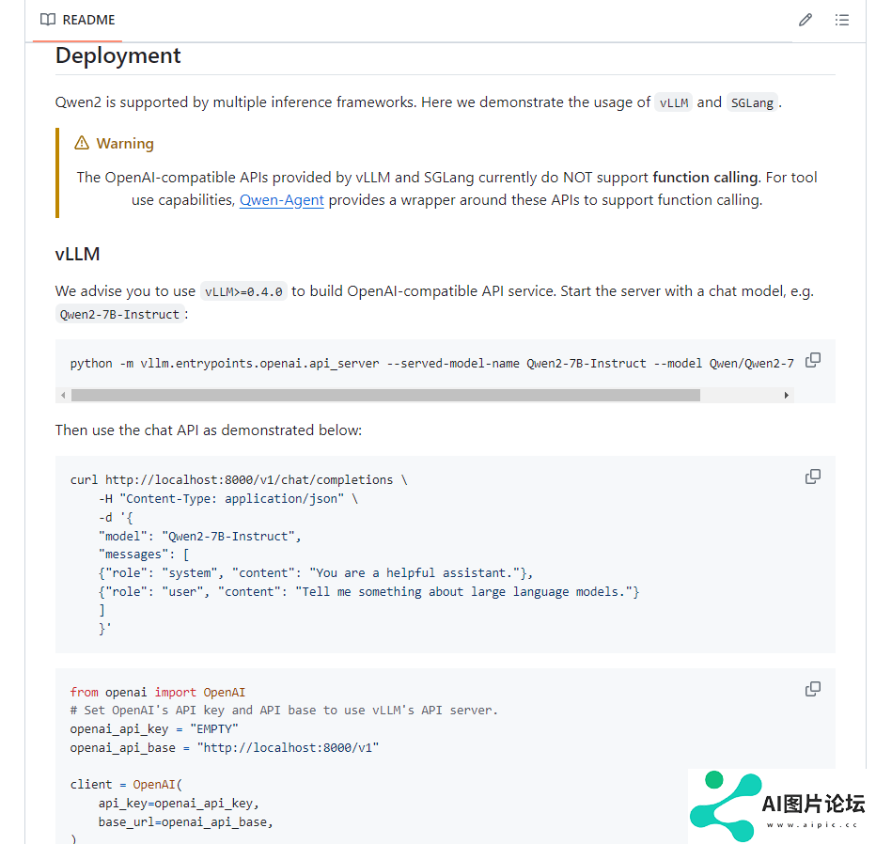Click the 'from openai import OpenAI' line

pyautogui.click(x=158, y=693)
